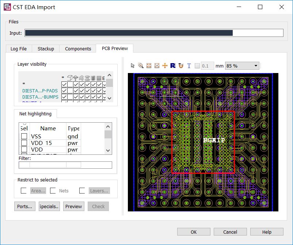Click the Cancel button
The image size is (293, 245).
pos(230,232)
